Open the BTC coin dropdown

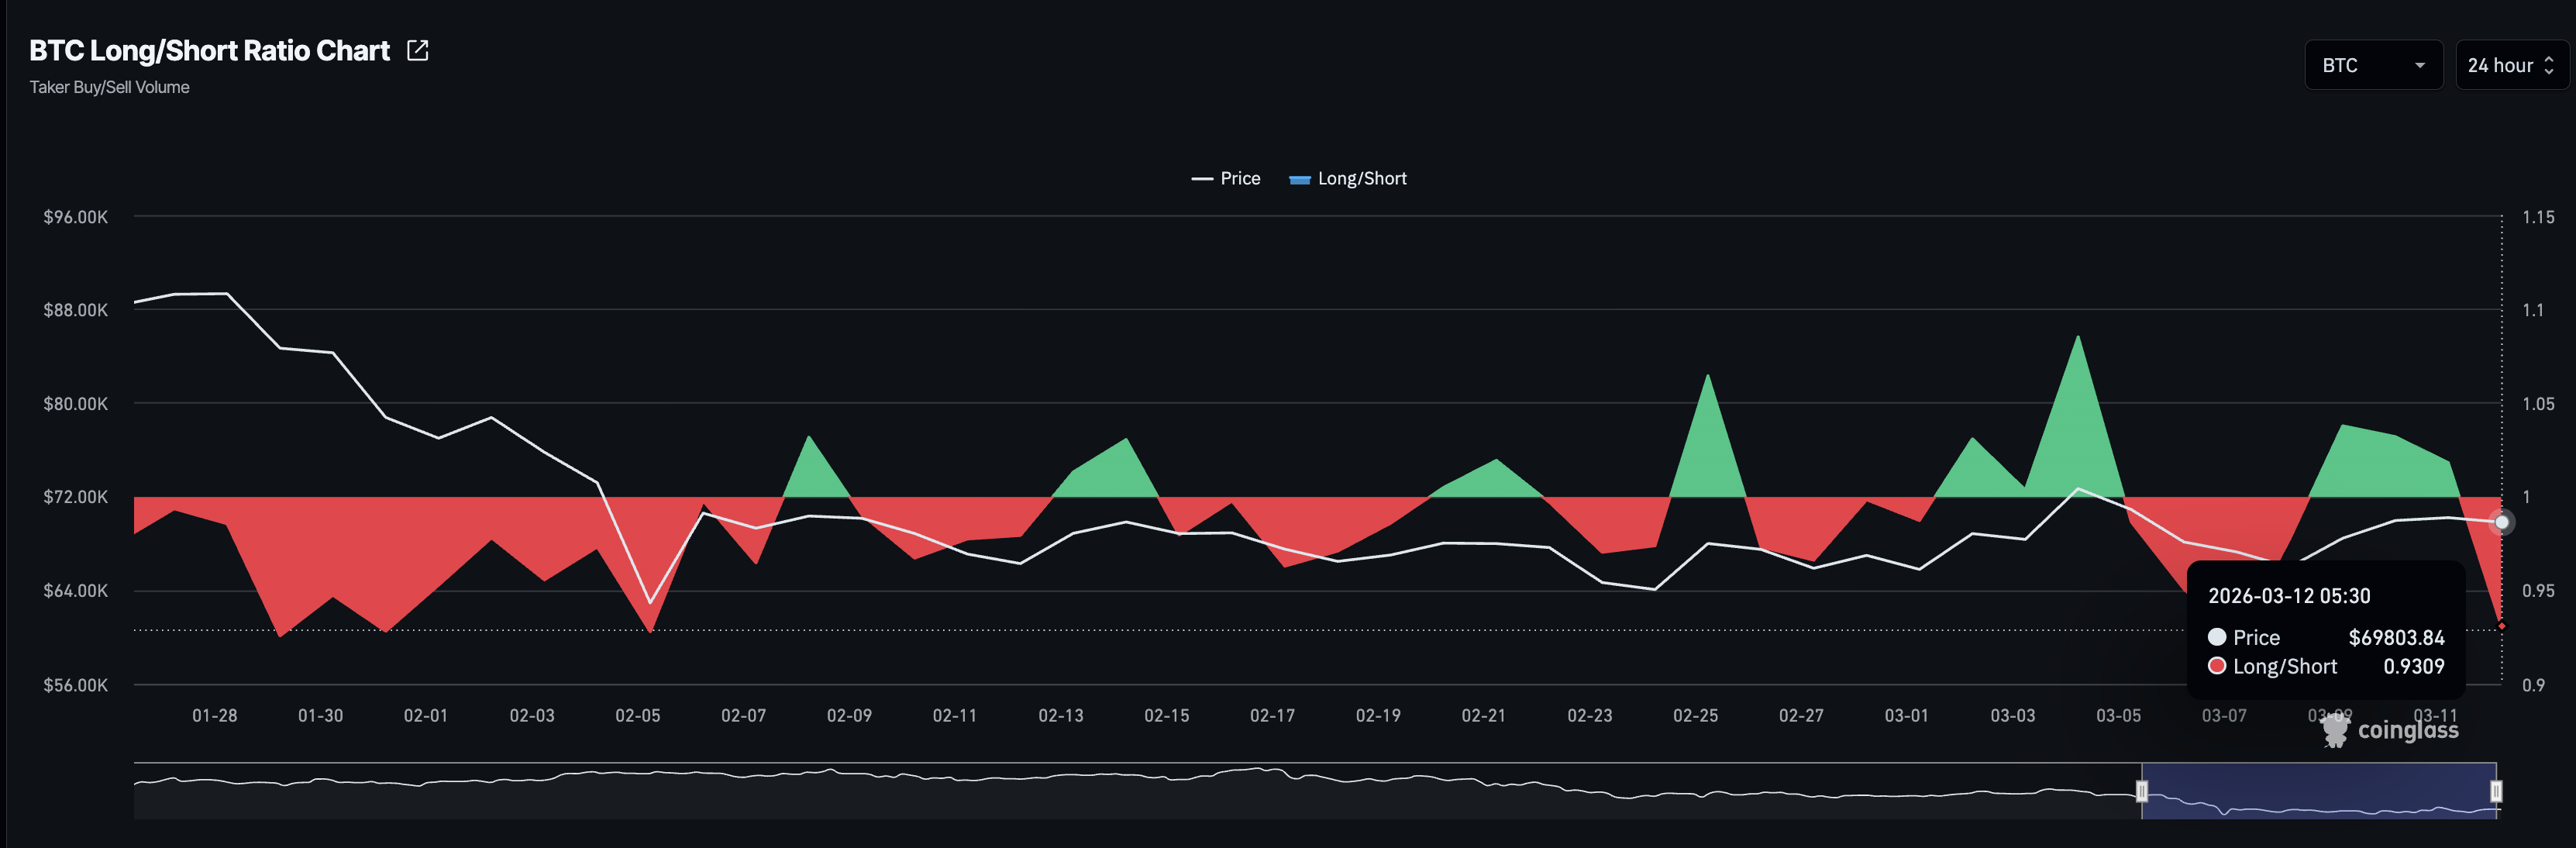click(x=2371, y=65)
